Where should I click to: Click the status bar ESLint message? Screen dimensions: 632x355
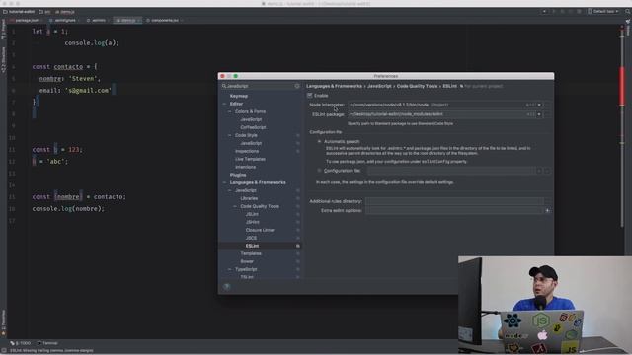click(x=51, y=351)
